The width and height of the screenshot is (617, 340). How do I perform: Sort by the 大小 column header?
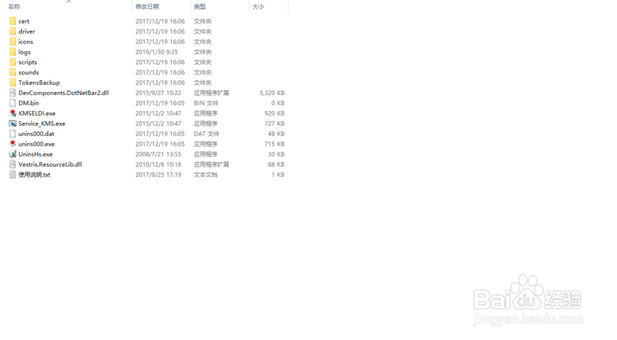pyautogui.click(x=258, y=7)
